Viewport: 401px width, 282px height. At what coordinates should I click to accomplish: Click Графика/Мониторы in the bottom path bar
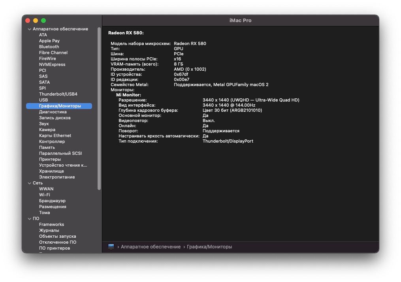point(209,247)
